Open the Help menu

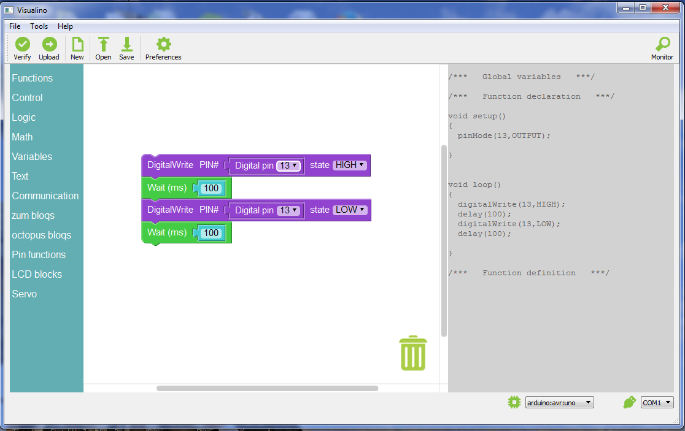coord(65,26)
